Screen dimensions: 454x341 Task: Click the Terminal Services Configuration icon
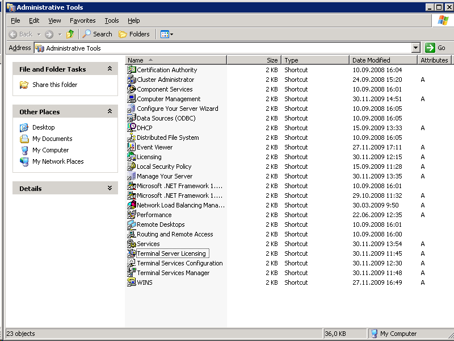132,263
